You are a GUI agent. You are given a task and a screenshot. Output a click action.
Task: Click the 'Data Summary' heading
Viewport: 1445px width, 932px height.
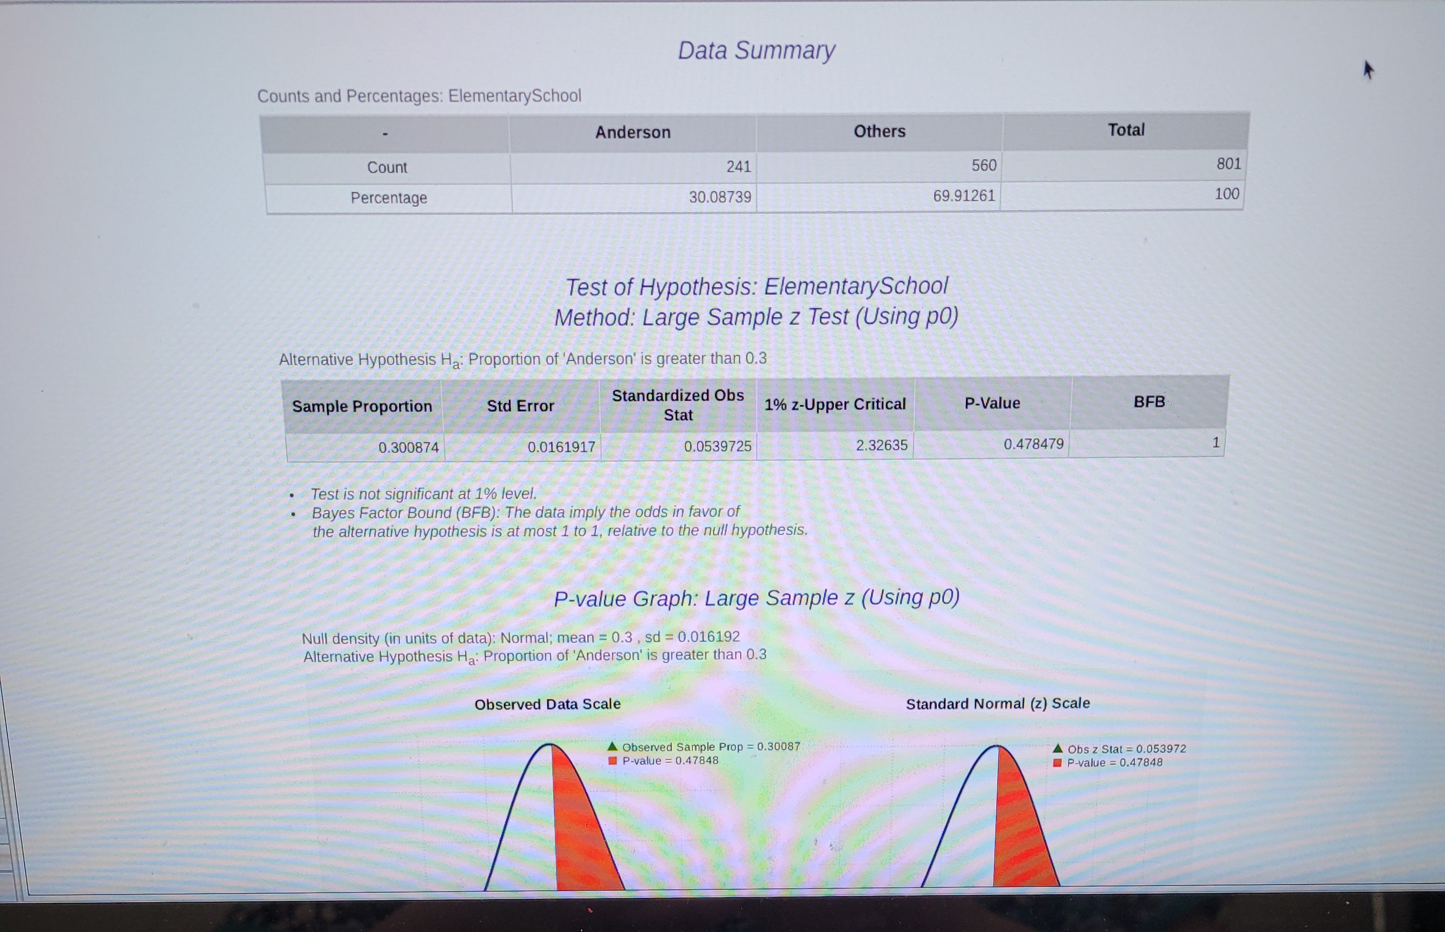[x=756, y=50]
